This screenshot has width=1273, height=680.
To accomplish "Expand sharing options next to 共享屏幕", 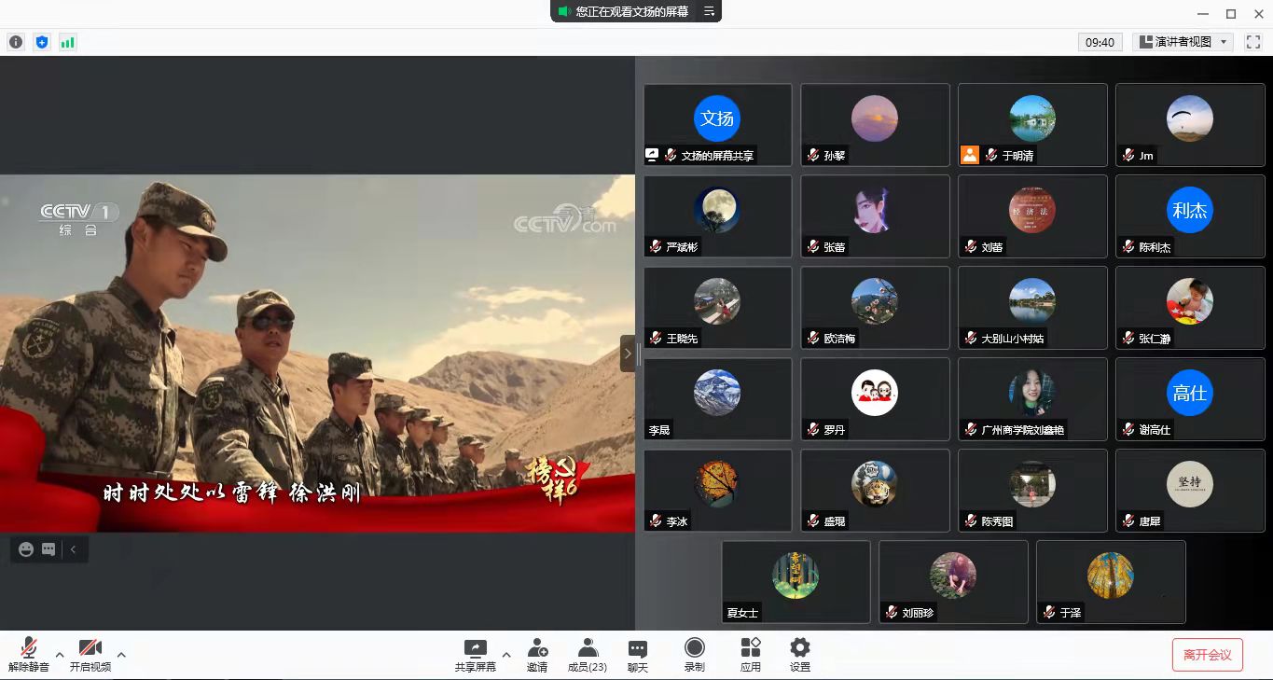I will [506, 654].
